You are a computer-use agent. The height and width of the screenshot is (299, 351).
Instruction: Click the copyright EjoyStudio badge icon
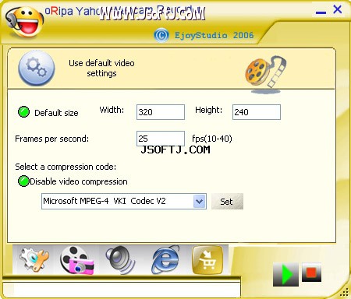point(161,35)
